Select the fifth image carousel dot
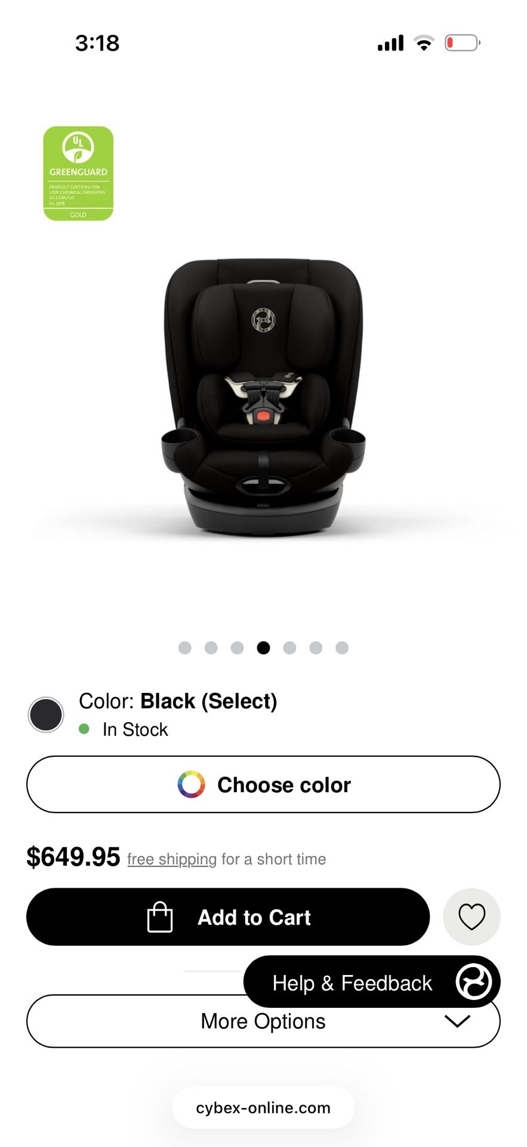 (289, 648)
